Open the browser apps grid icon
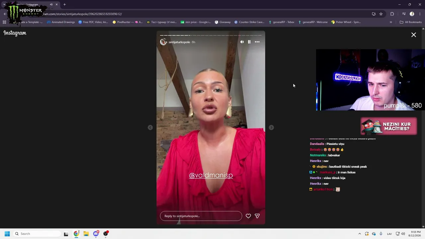The image size is (425, 239). tap(4, 22)
